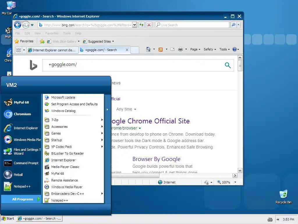Expand the 7-Zip program folder
The width and height of the screenshot is (298, 224).
point(73,120)
